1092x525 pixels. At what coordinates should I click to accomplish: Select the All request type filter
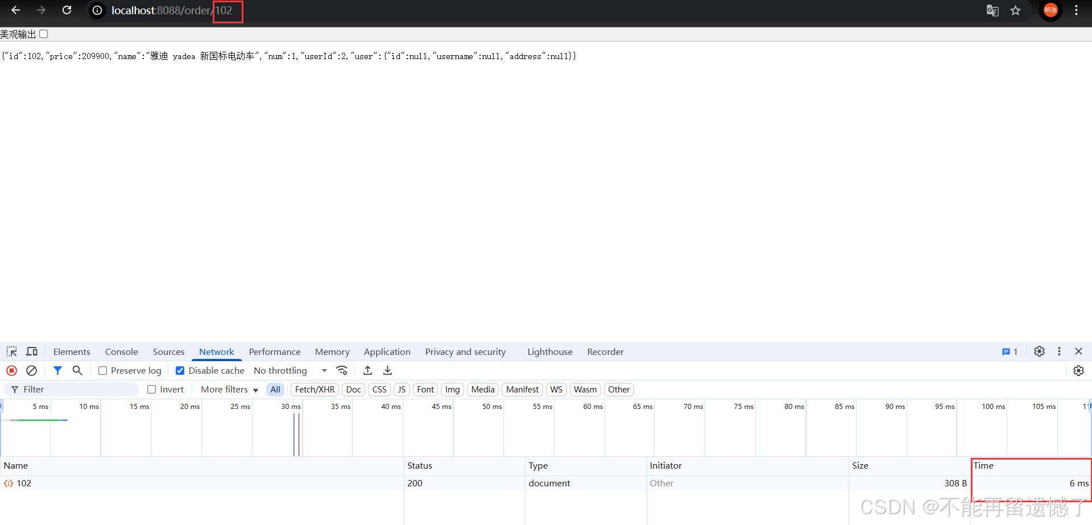(x=275, y=390)
